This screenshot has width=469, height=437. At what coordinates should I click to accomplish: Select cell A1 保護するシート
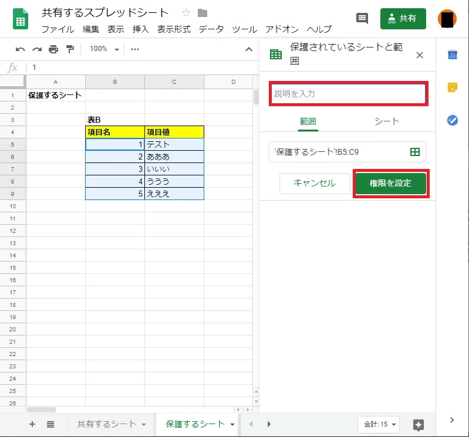pyautogui.click(x=56, y=96)
